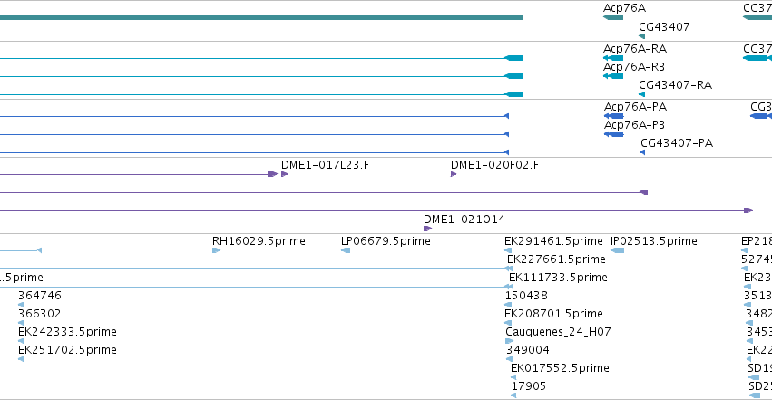
Task: Click the Cauquenes_24_H07 arrow glyph
Action: [x=509, y=341]
